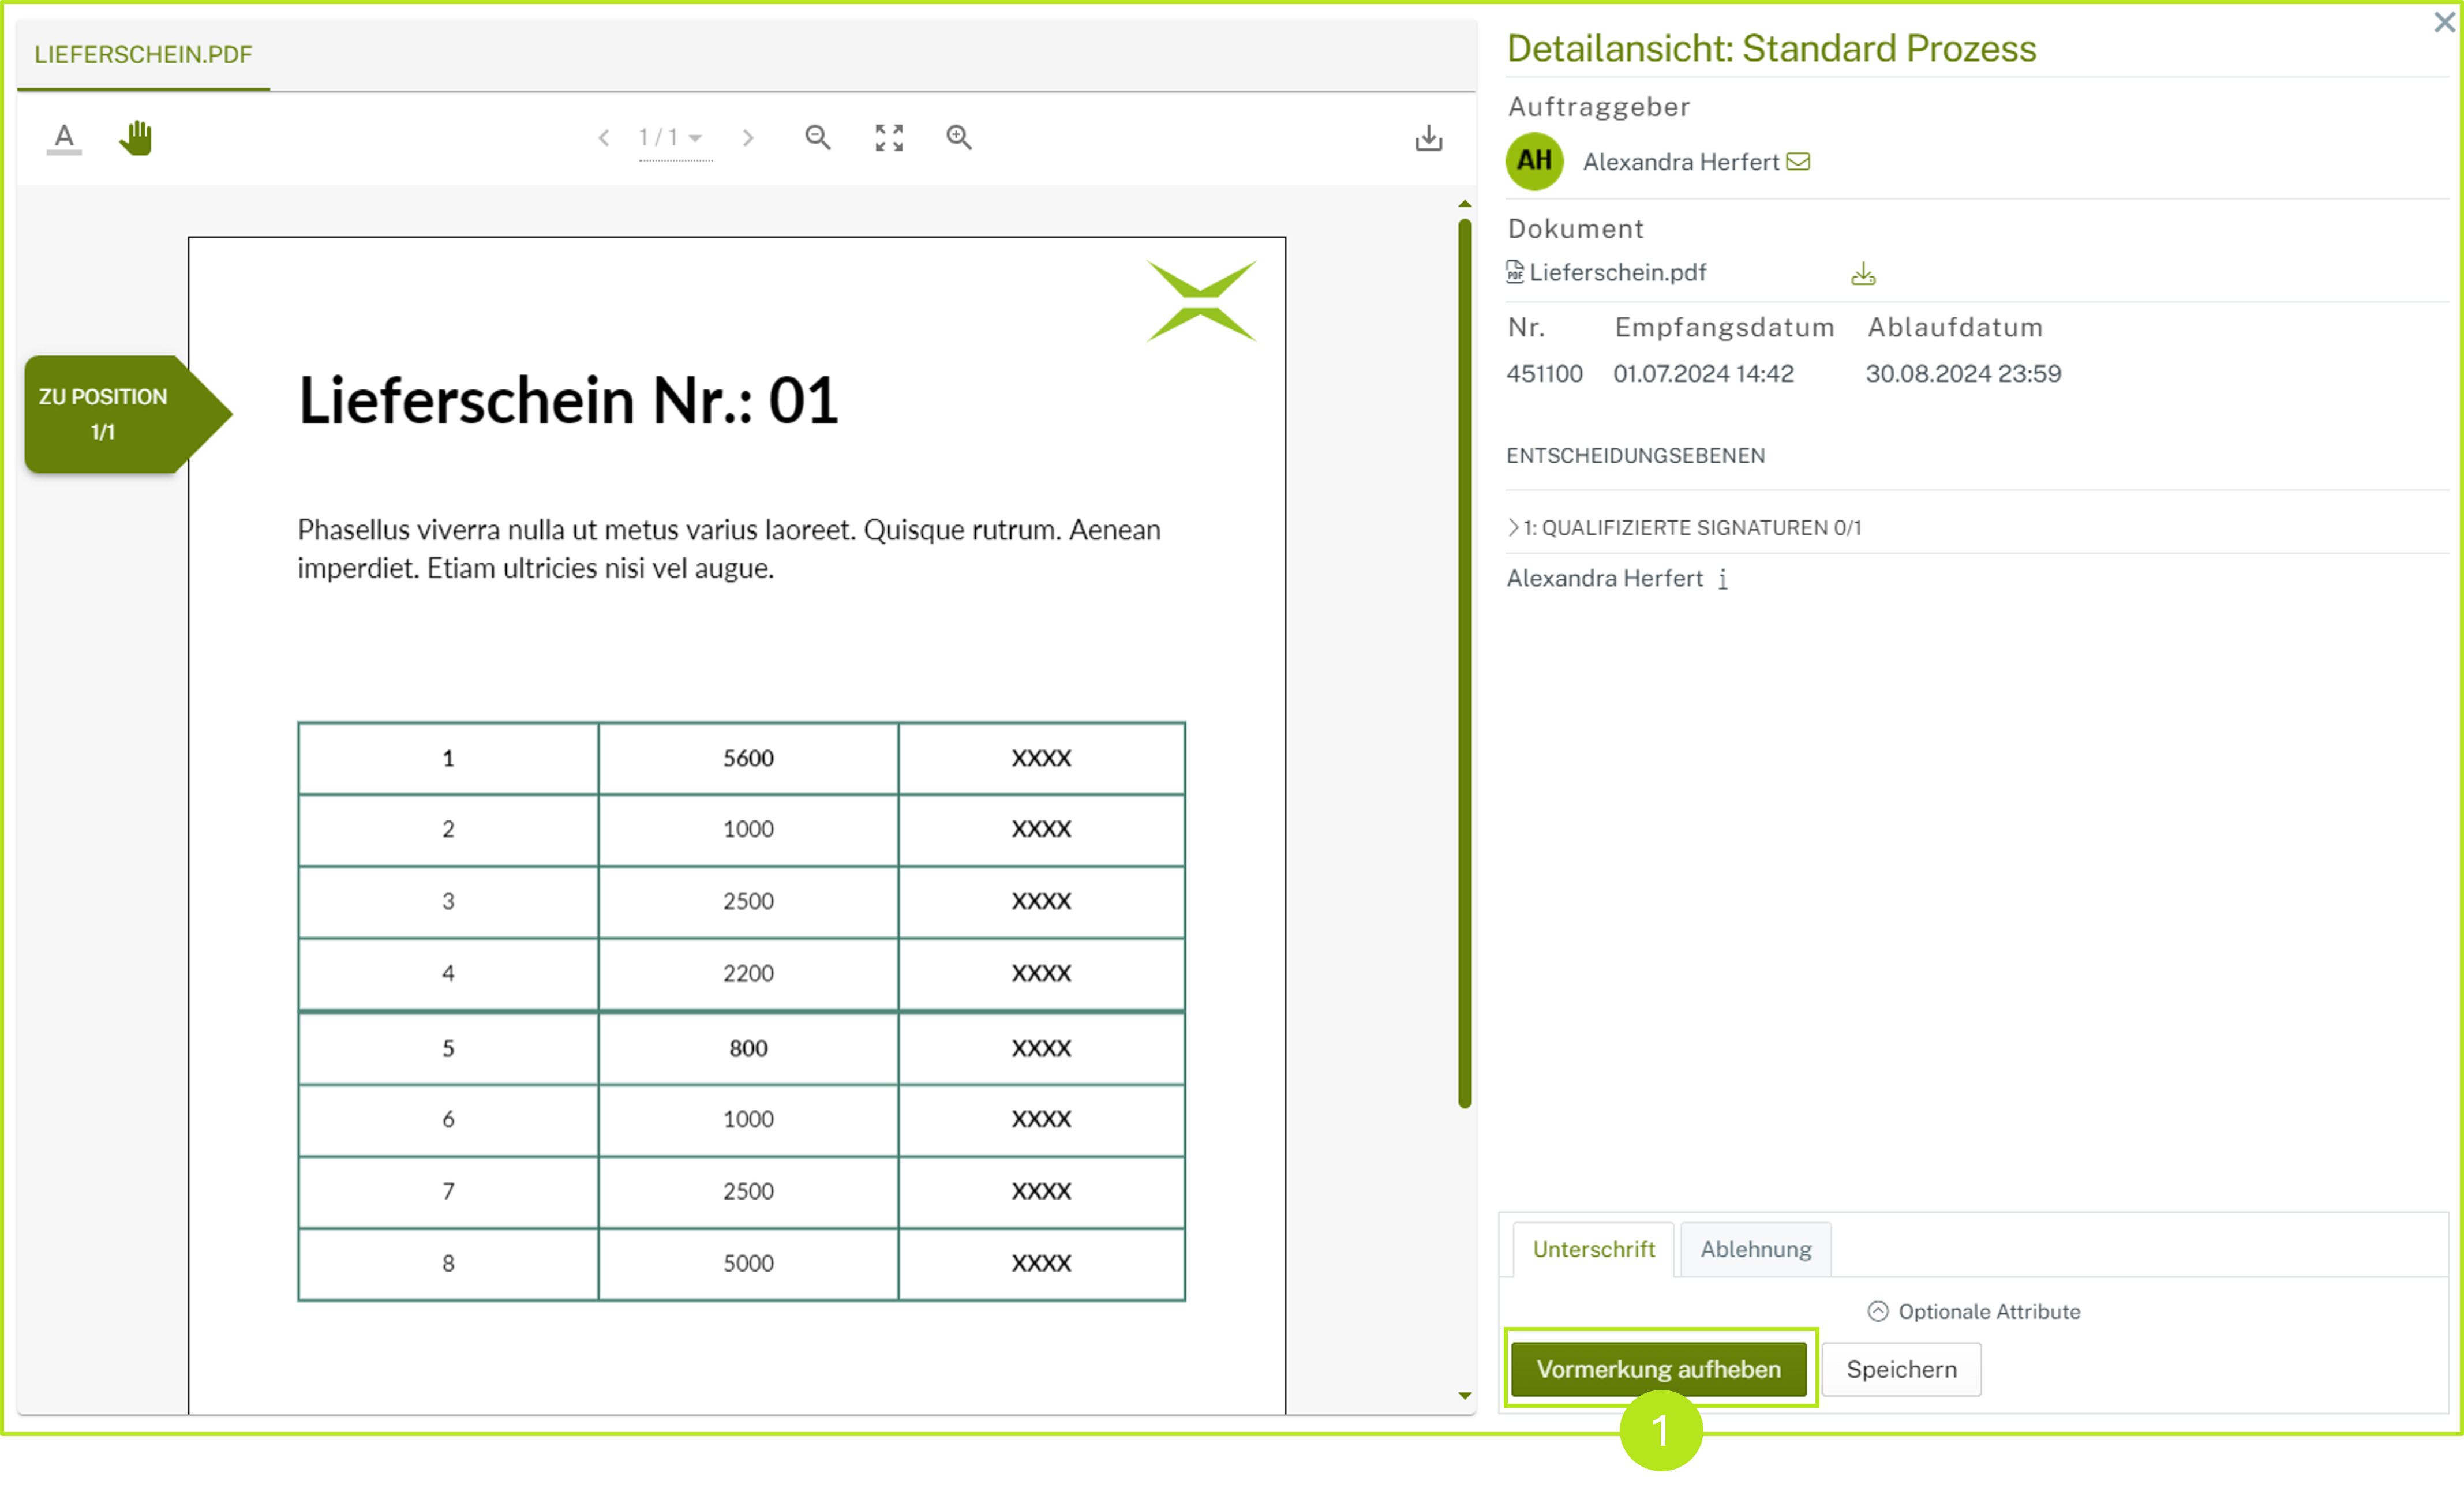Click Vormerkung aufheben button

1658,1368
